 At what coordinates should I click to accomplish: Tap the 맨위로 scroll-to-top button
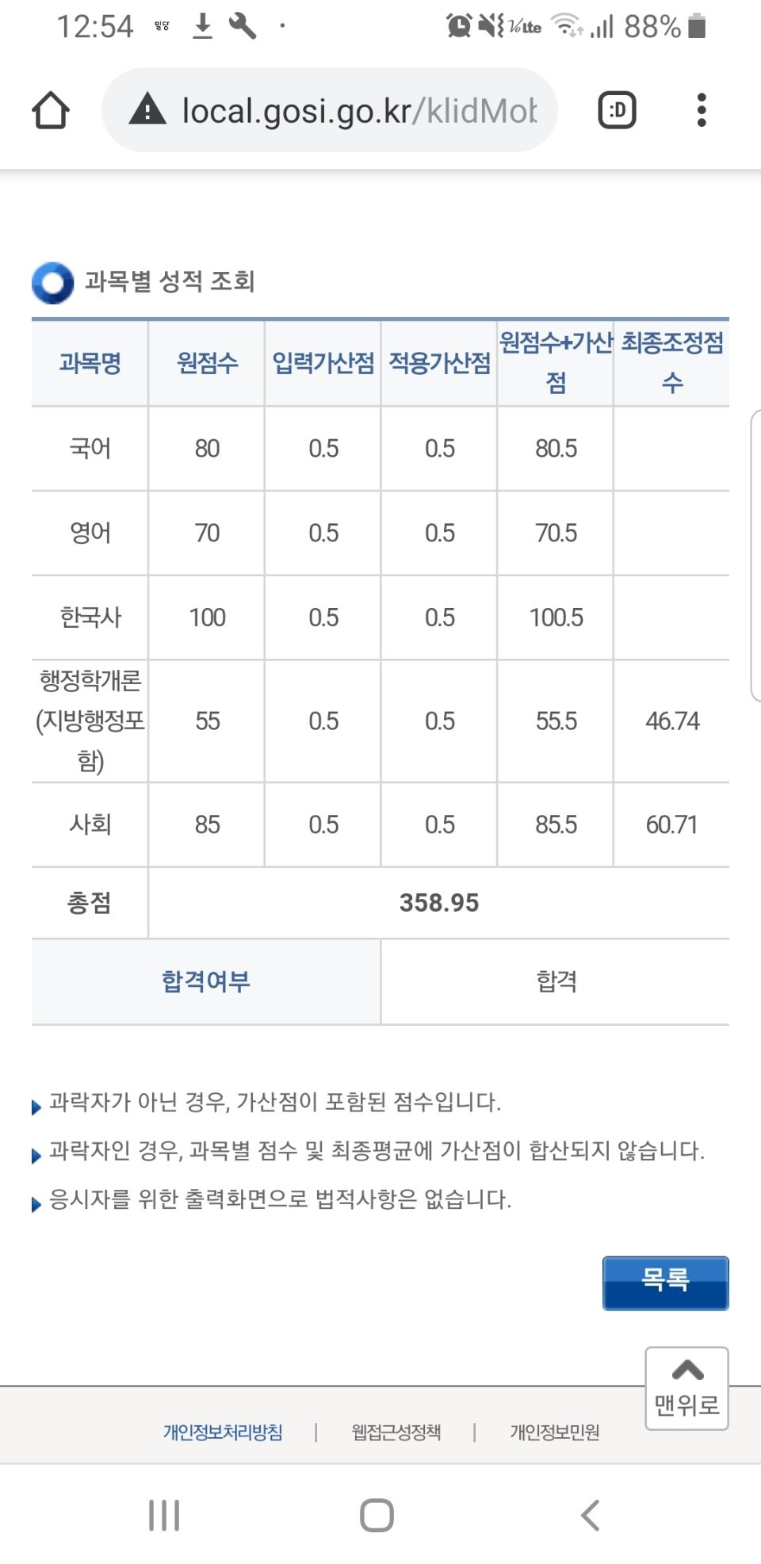[x=686, y=1388]
